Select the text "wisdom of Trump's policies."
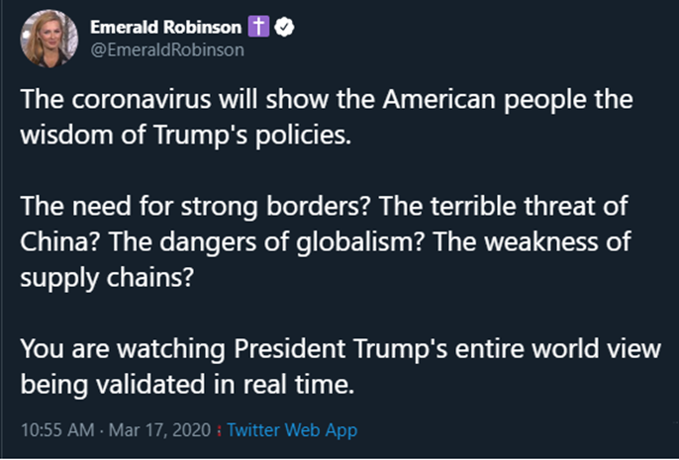Screen dimensions: 679x460 pos(186,136)
